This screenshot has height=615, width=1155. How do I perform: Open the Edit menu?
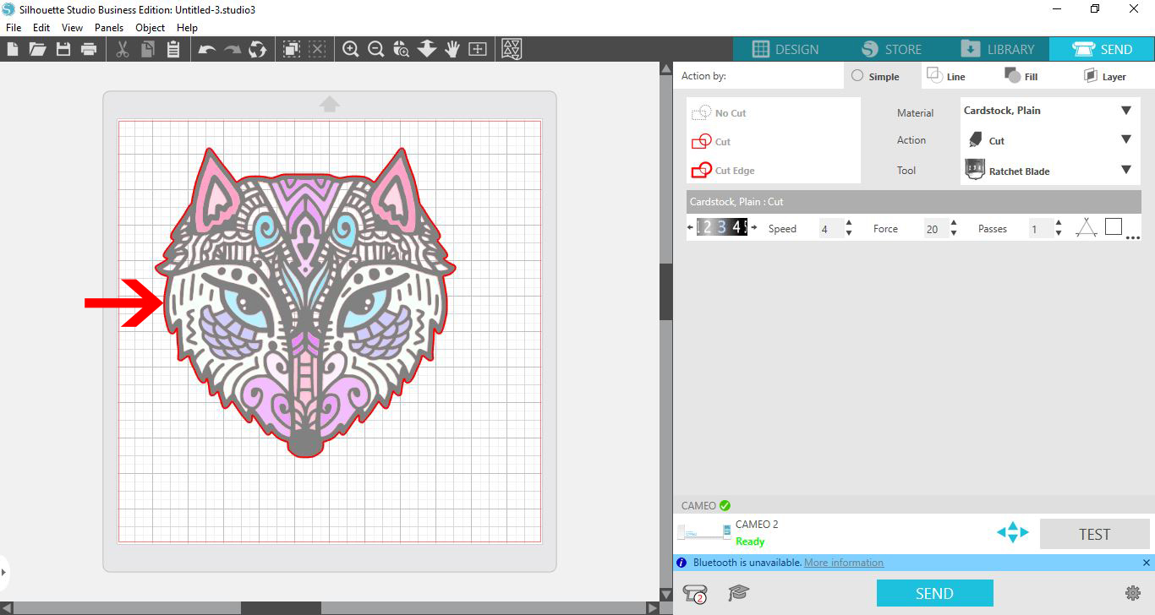tap(41, 28)
